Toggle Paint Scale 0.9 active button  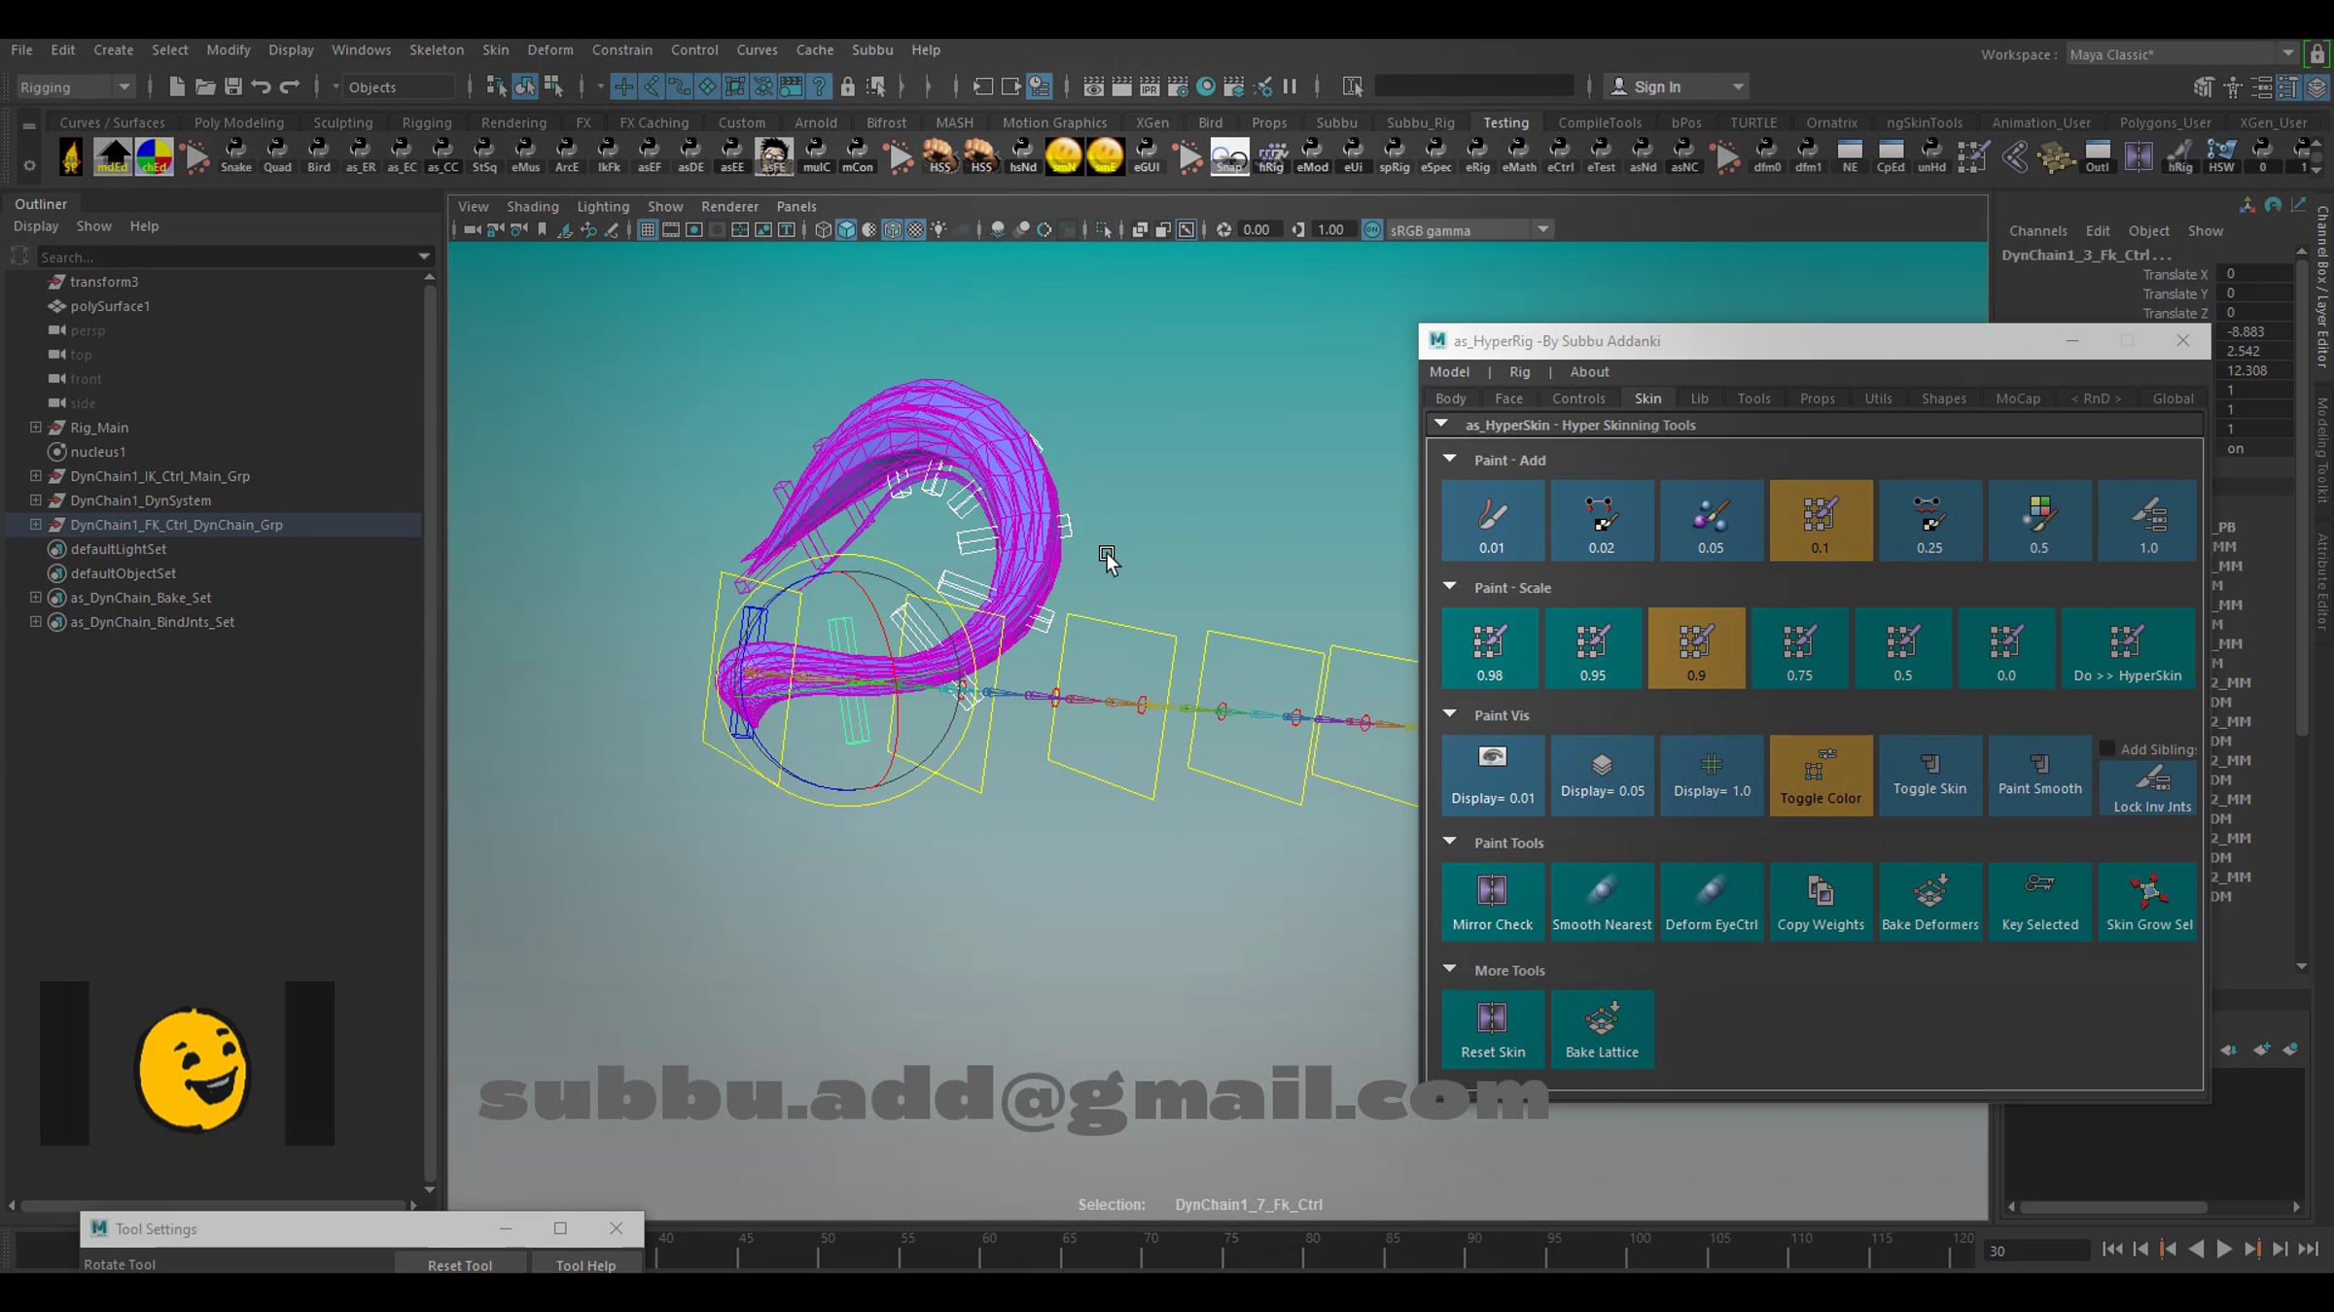(x=1696, y=648)
